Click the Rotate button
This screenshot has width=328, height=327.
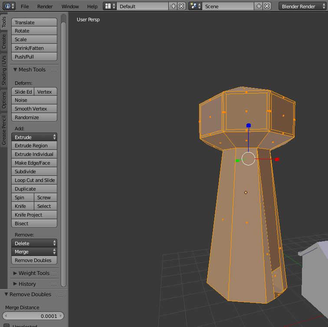[34, 31]
